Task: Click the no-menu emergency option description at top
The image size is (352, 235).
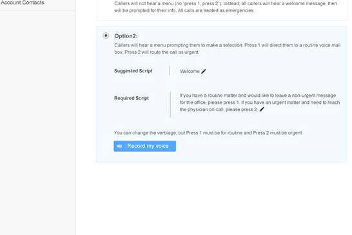Action: coord(226,7)
